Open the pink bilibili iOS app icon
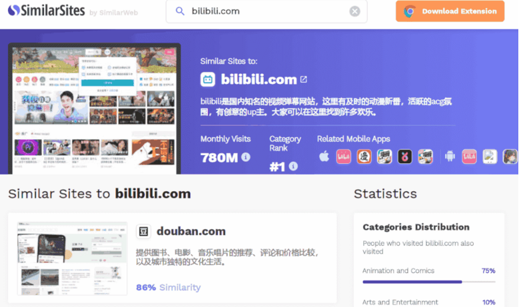The image size is (521, 307). (x=344, y=156)
